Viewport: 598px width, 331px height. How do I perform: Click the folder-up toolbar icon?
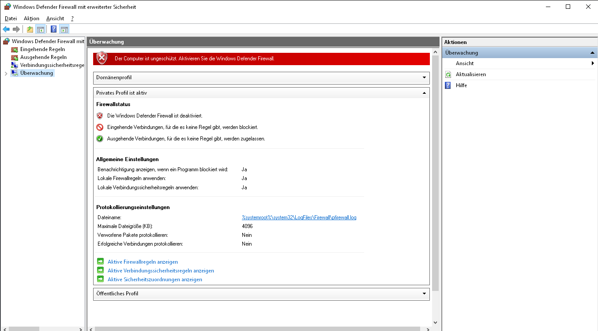point(30,29)
